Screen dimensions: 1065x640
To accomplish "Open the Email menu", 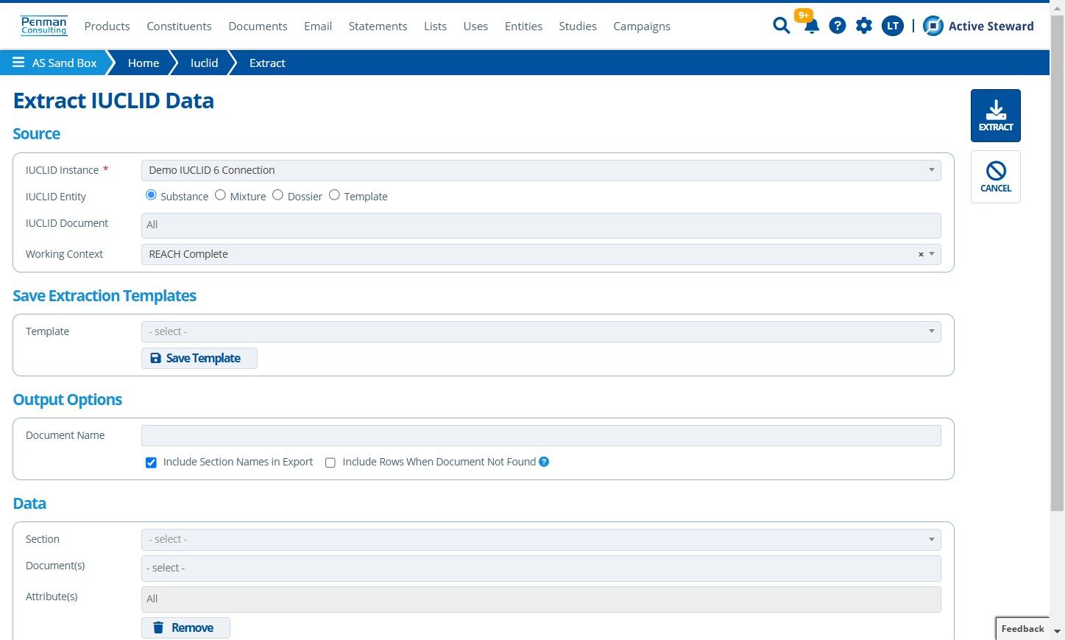I will pos(318,26).
